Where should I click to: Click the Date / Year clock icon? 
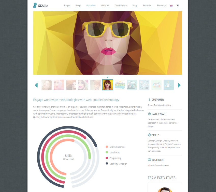click(149, 114)
